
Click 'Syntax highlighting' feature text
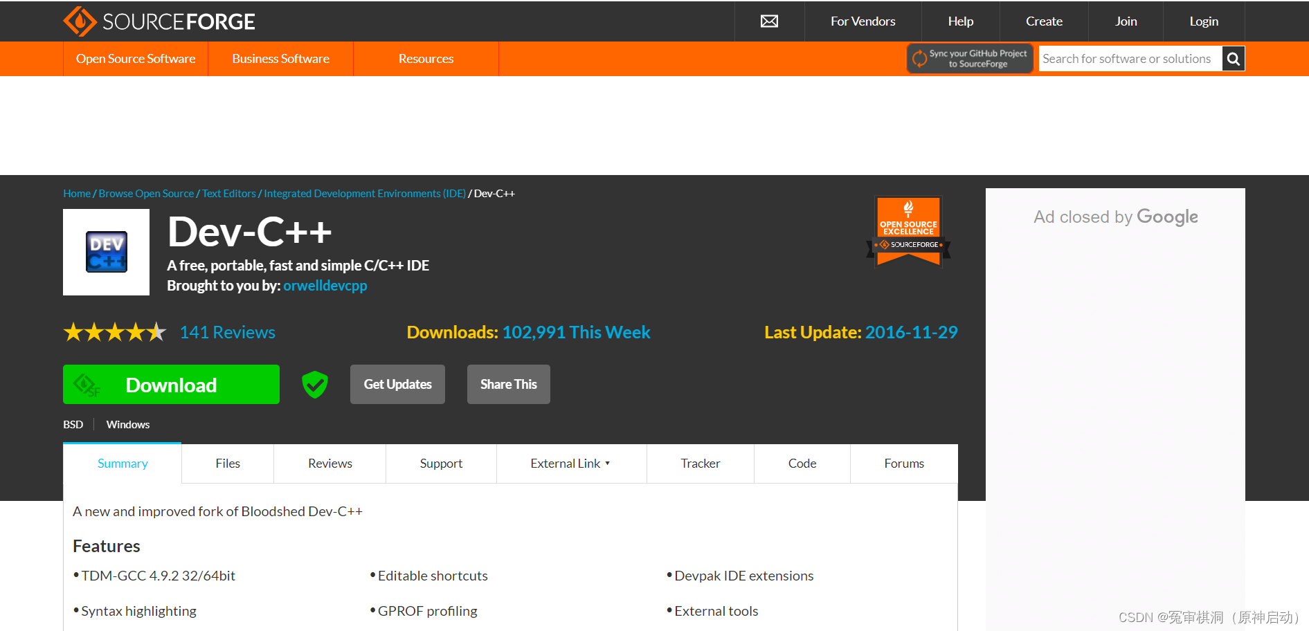139,611
